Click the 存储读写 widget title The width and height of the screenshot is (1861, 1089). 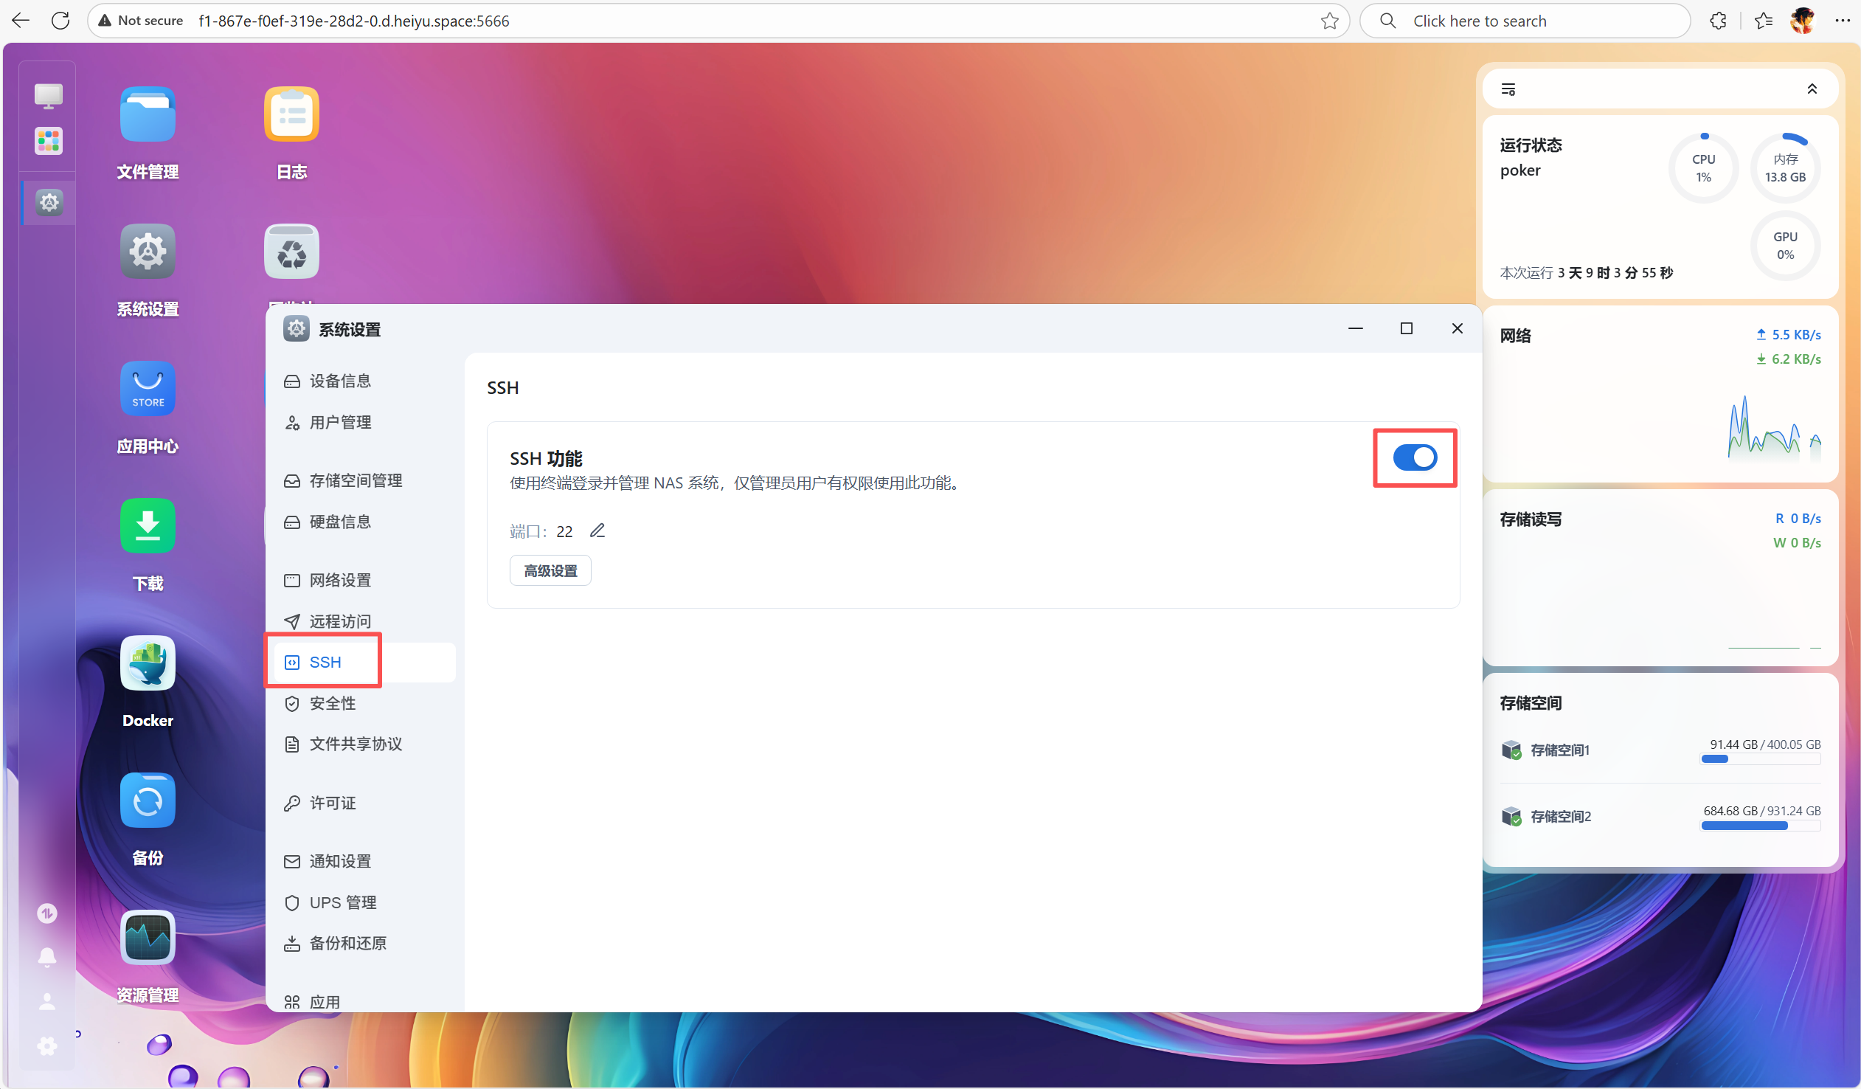(x=1530, y=519)
